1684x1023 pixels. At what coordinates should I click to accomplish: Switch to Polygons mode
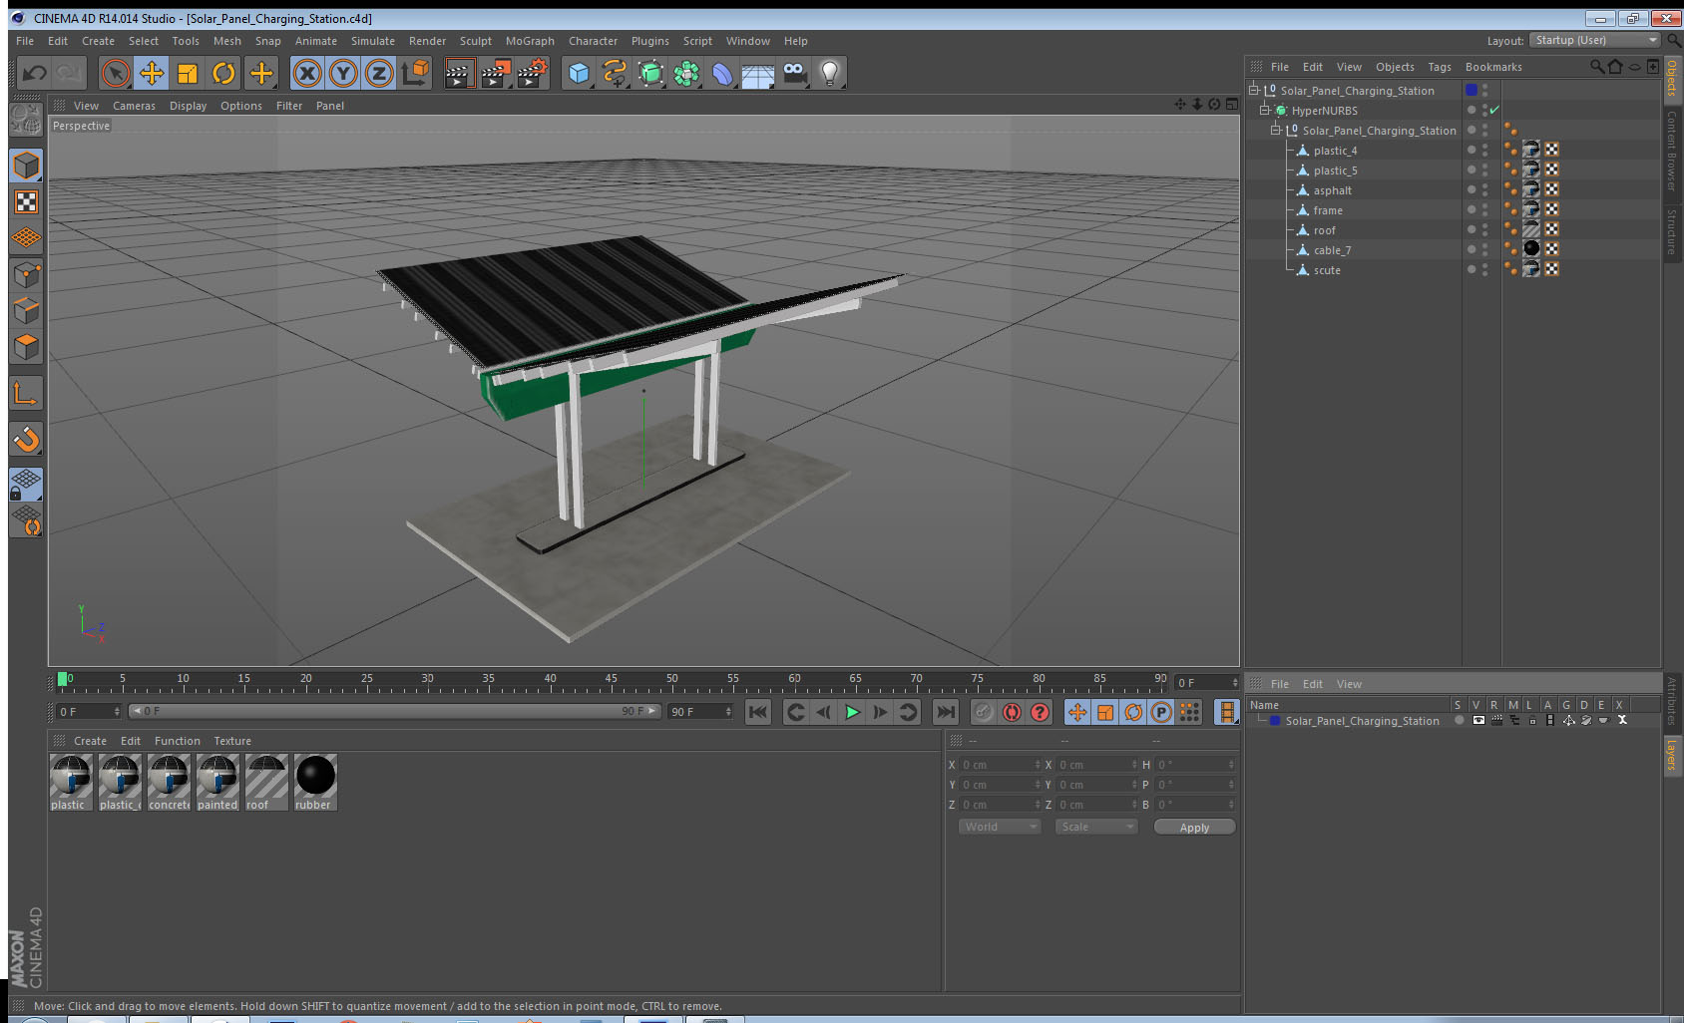pos(26,346)
